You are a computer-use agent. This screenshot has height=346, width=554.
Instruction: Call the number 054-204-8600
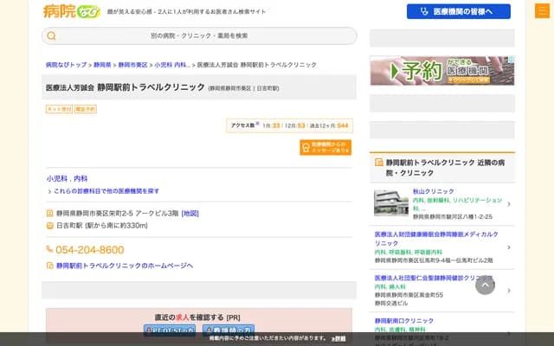point(89,250)
